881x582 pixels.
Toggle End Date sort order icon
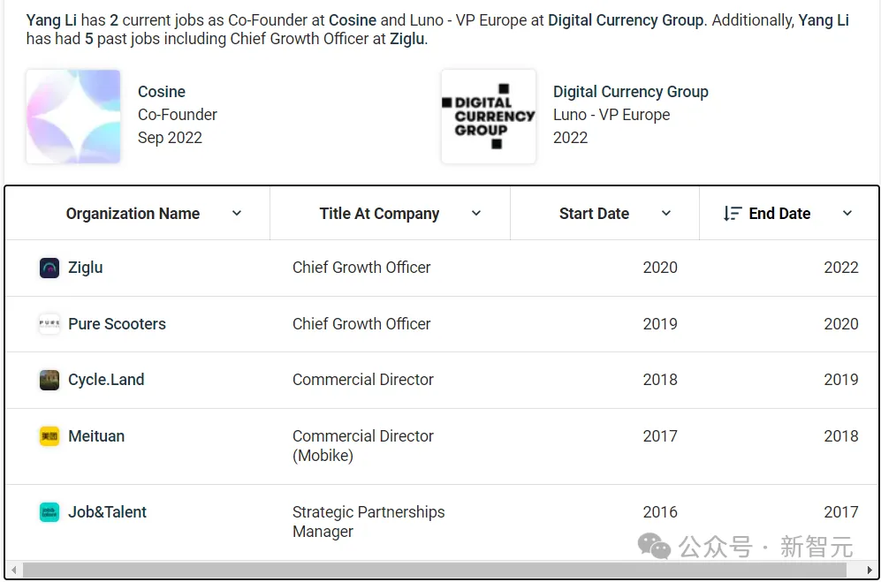[x=733, y=214]
